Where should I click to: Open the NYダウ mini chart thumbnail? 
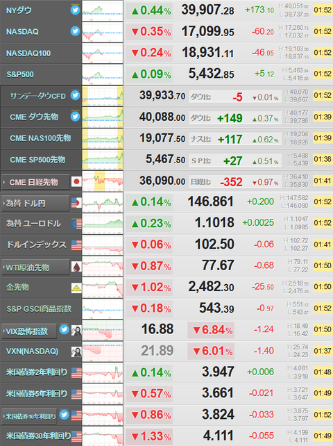point(103,10)
